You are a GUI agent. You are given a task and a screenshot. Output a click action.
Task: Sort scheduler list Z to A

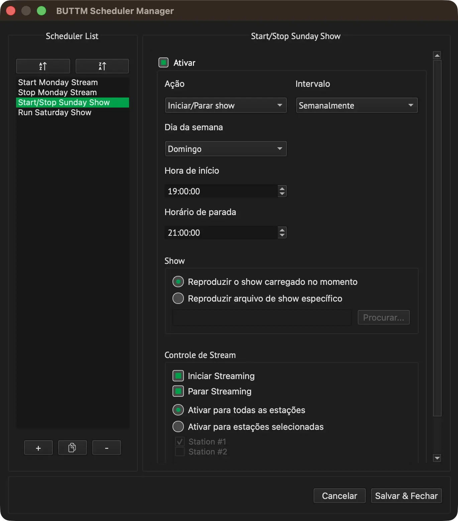pos(102,66)
